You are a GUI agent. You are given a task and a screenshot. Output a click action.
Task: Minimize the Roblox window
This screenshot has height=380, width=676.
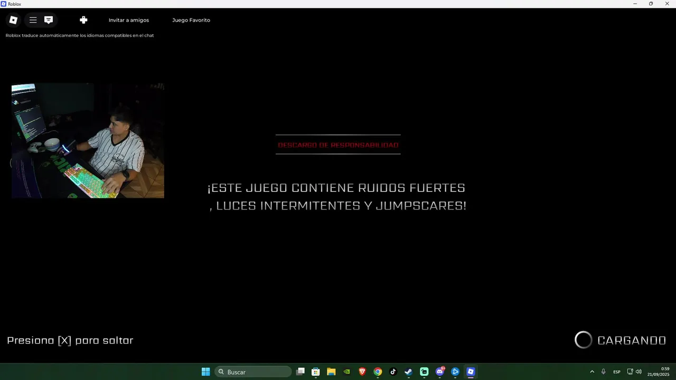pos(635,4)
